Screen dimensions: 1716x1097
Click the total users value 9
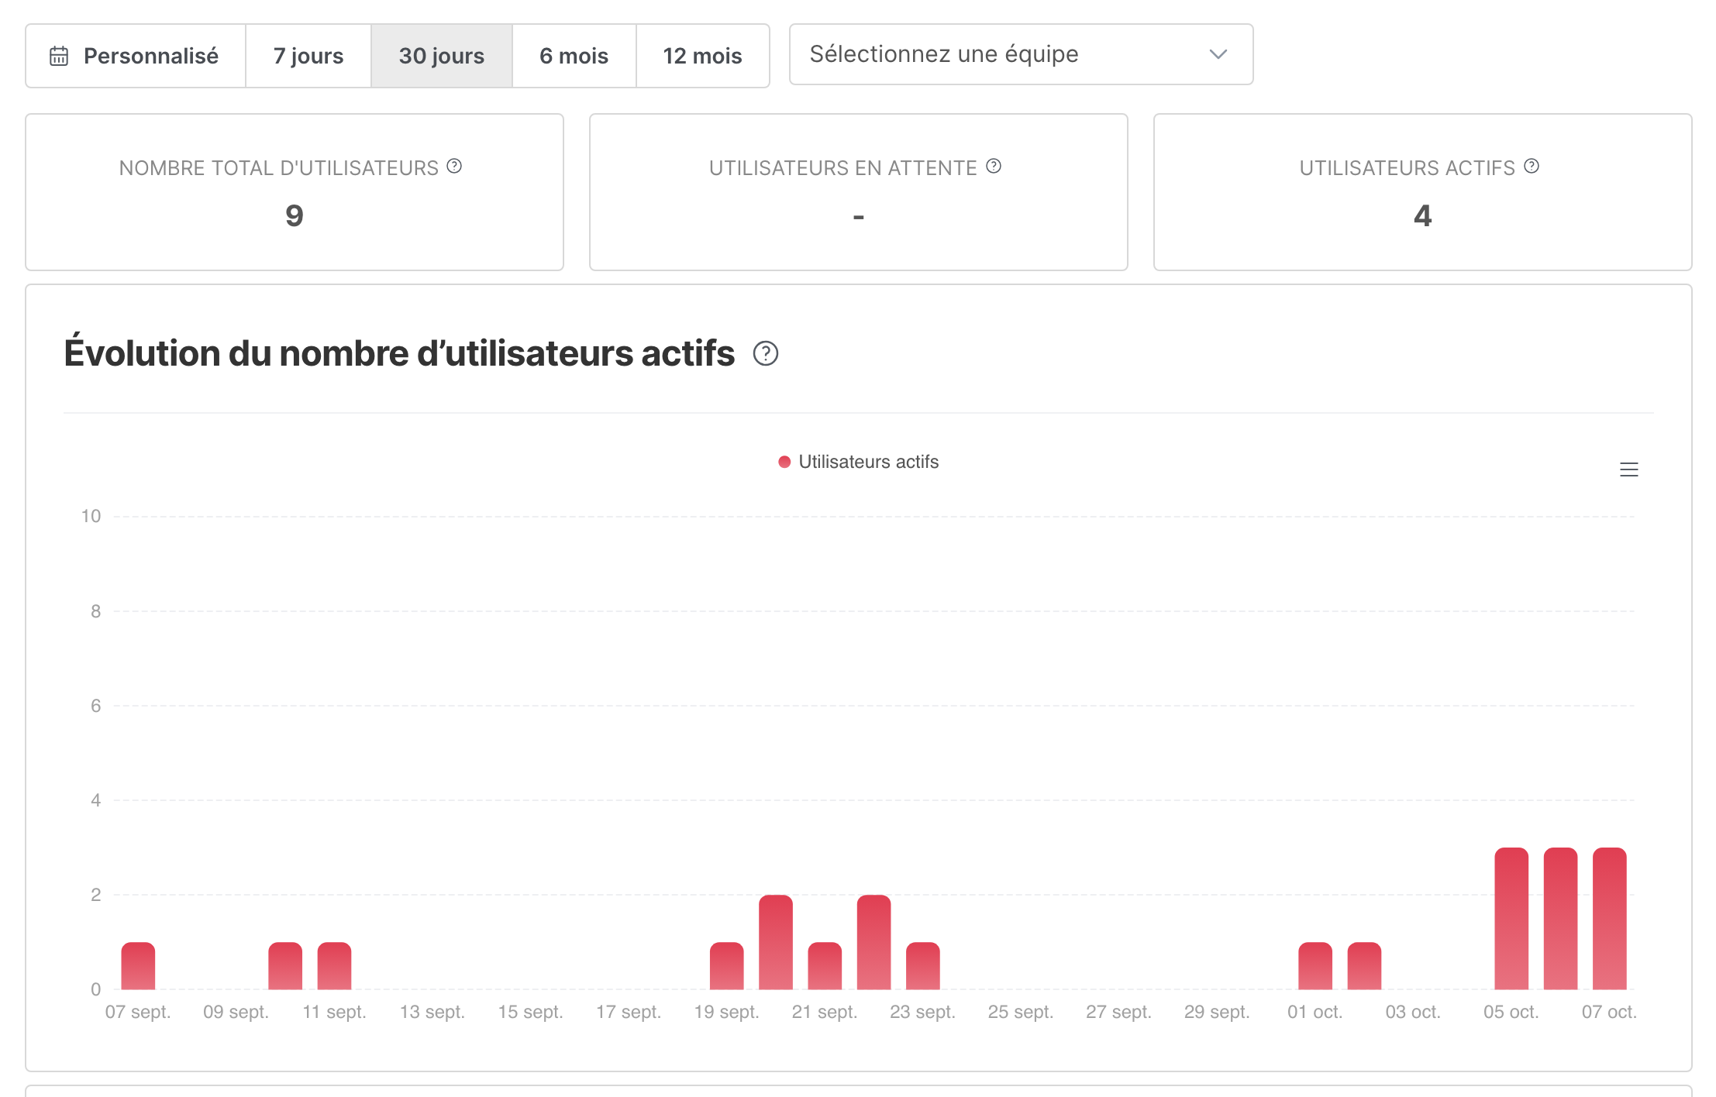pos(295,215)
